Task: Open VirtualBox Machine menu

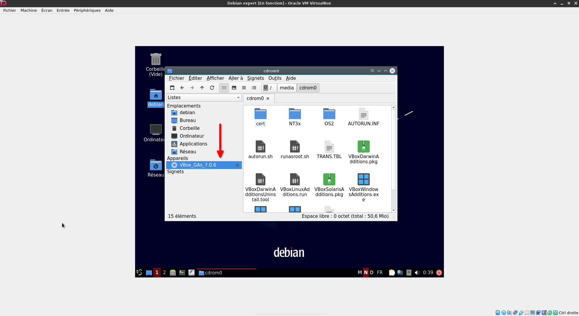Action: click(29, 10)
